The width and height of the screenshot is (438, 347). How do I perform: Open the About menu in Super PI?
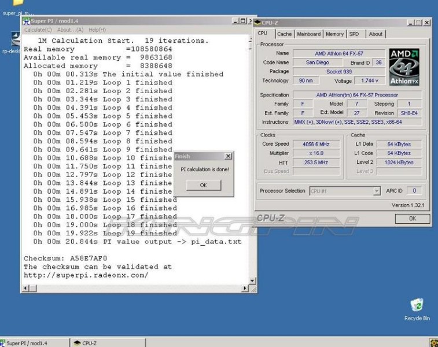coord(70,30)
